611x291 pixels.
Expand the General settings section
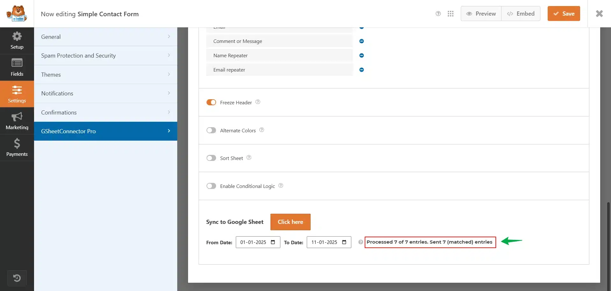[105, 37]
